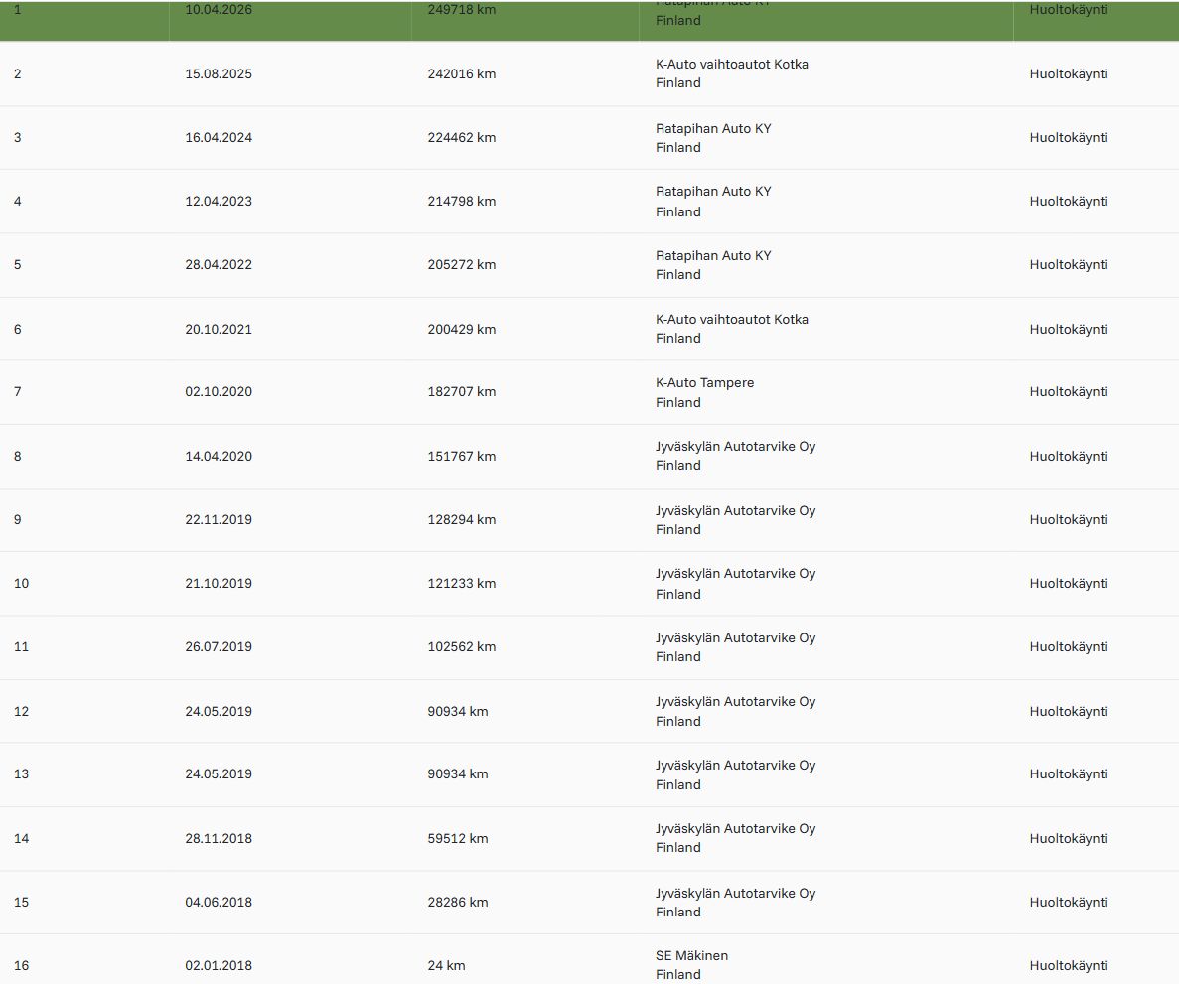Click Huoltokäynti in the 15.08.2025 row
This screenshot has width=1179, height=984.
1069,73
